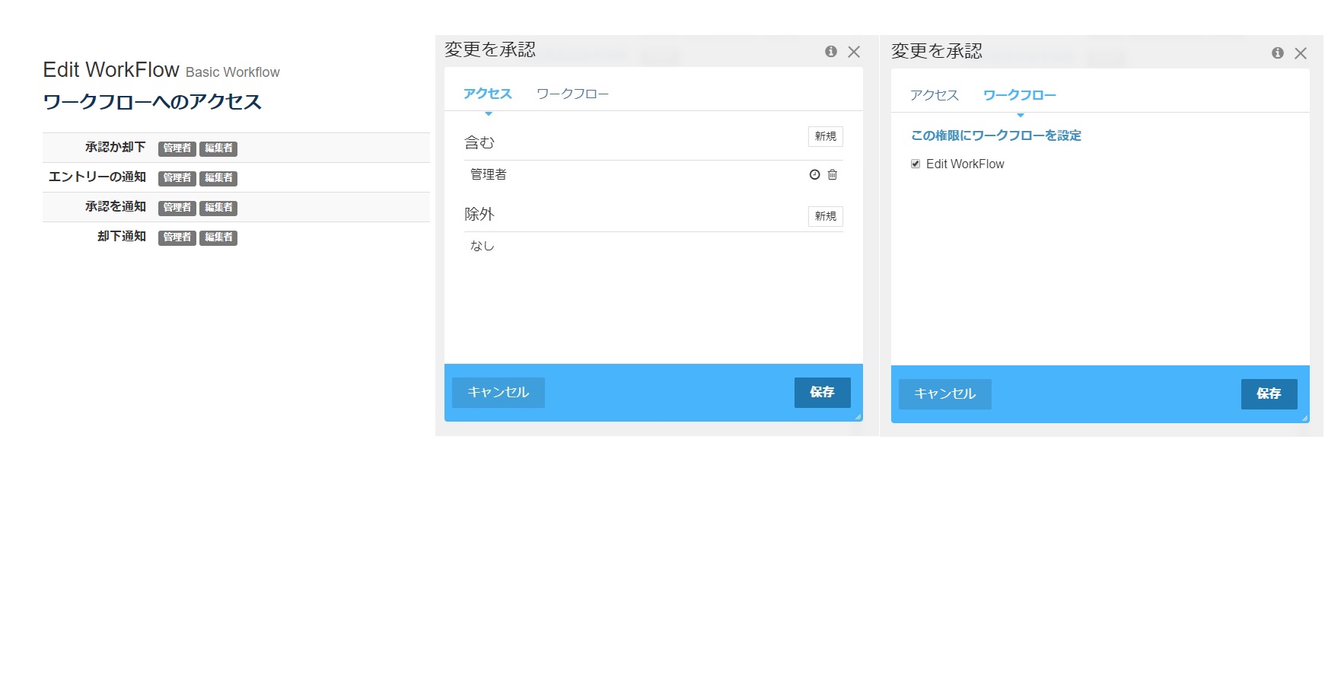Click the ワークフローへのアクセス heading
This screenshot has width=1344, height=685.
(x=152, y=102)
